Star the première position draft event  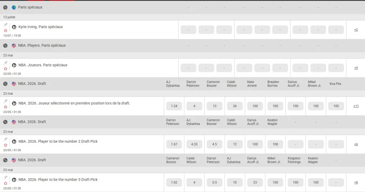click(6, 107)
